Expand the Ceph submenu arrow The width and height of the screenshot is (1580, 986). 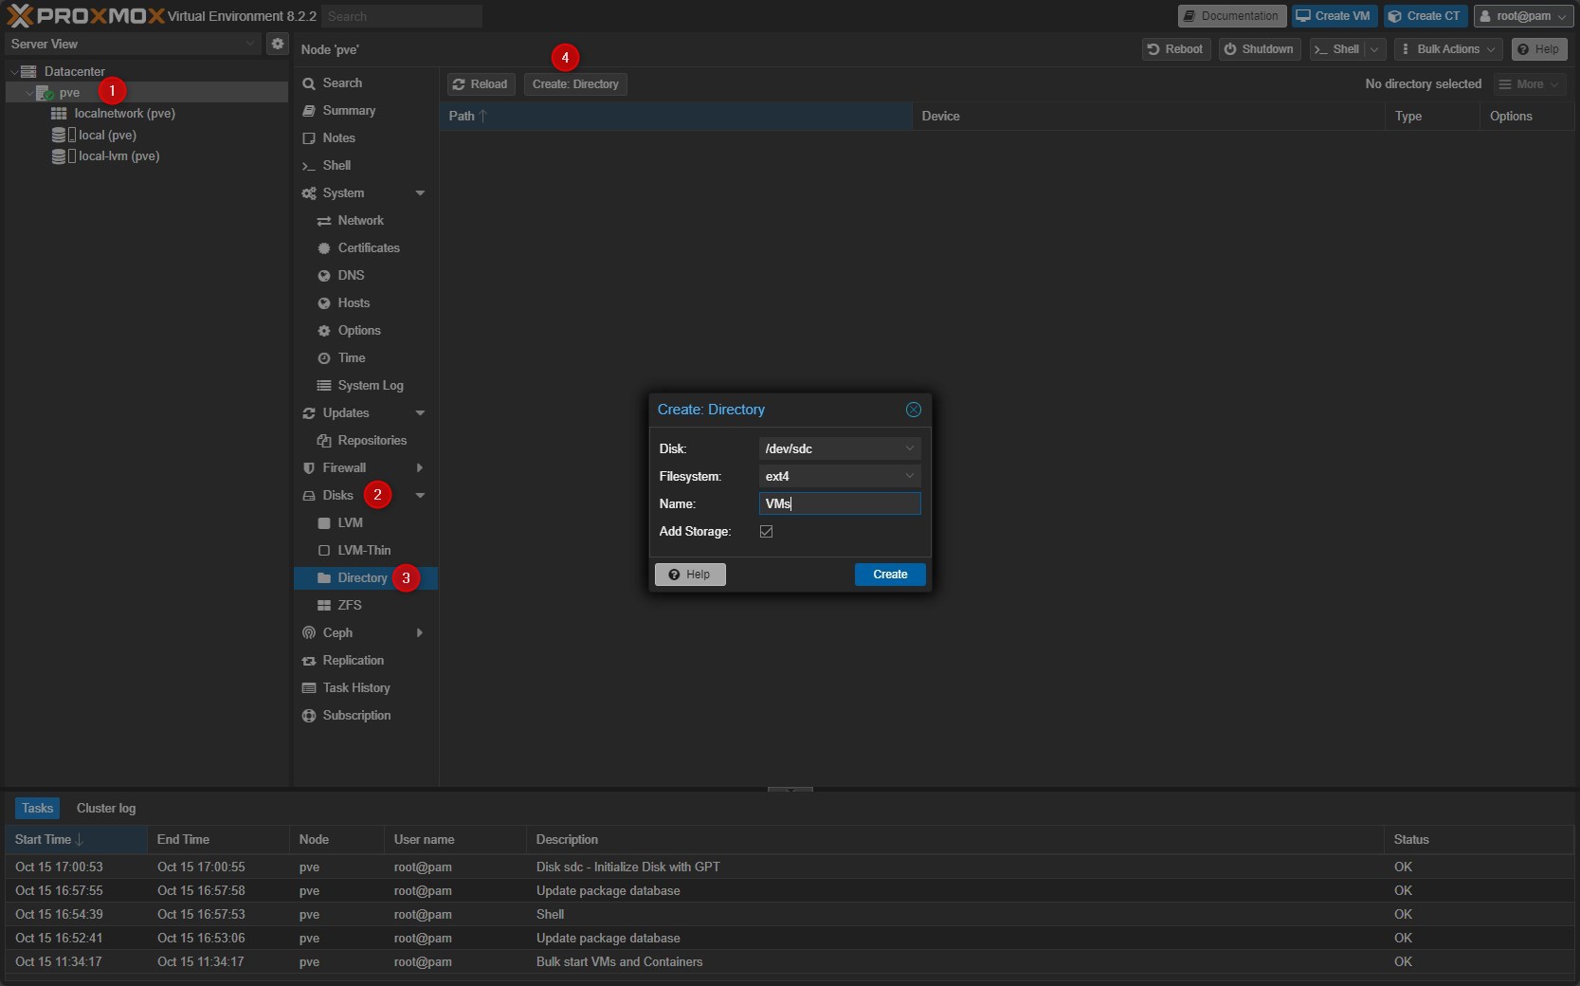(419, 633)
